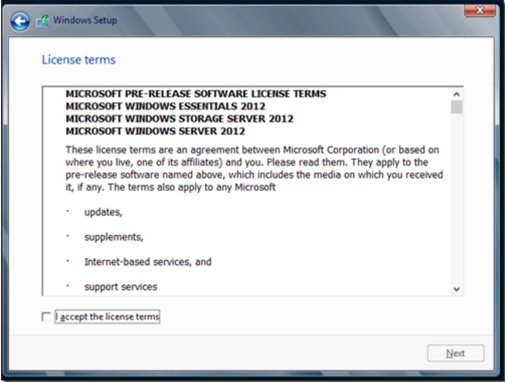Click inside the license terms text area
The image size is (505, 382).
click(241, 185)
